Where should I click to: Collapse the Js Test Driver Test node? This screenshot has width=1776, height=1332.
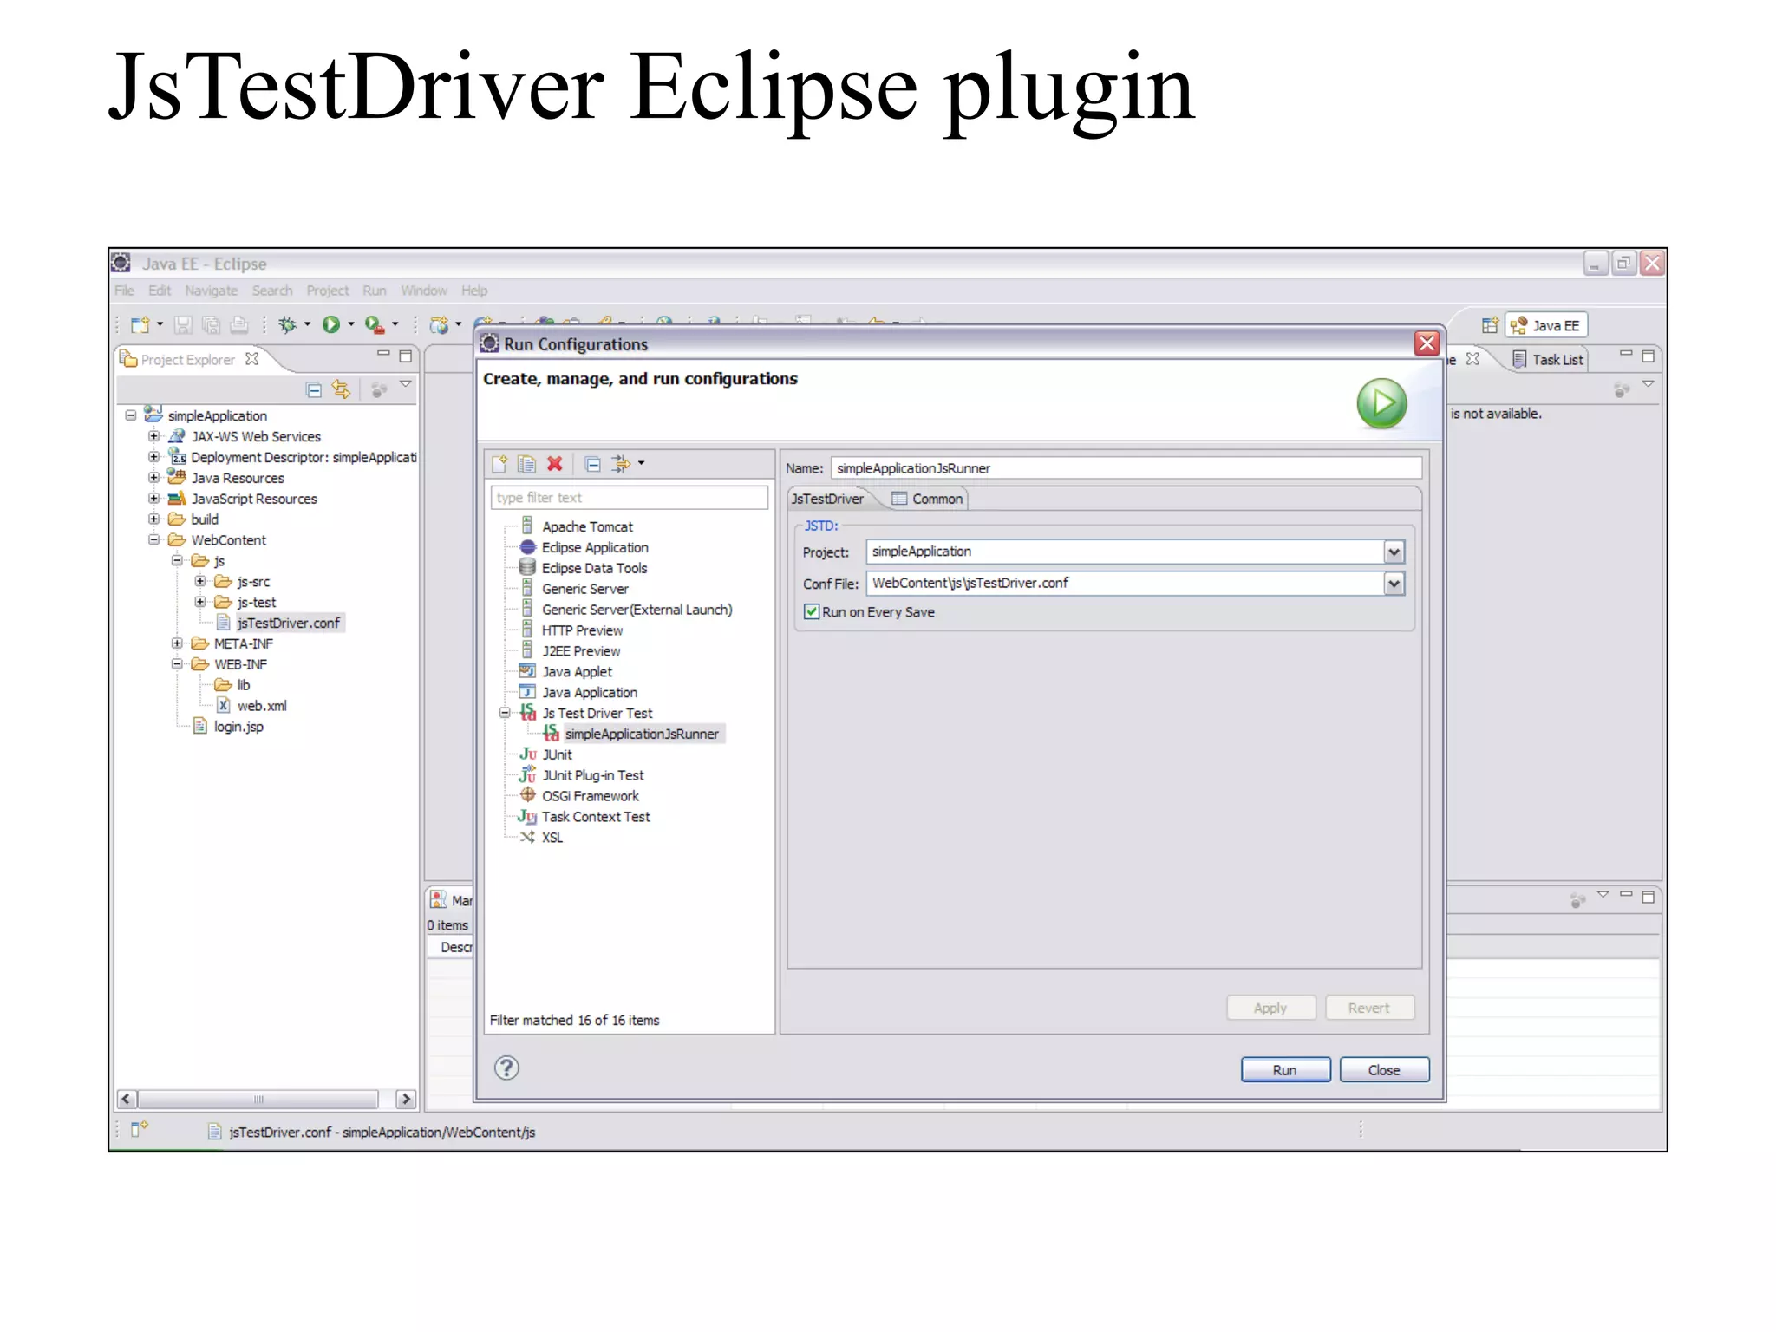click(504, 713)
